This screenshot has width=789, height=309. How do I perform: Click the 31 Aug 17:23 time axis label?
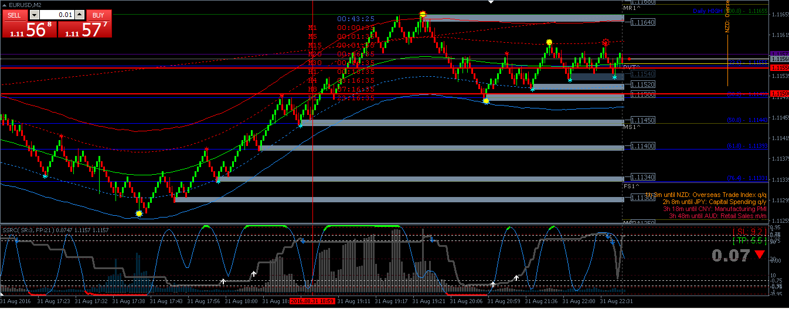point(54,300)
